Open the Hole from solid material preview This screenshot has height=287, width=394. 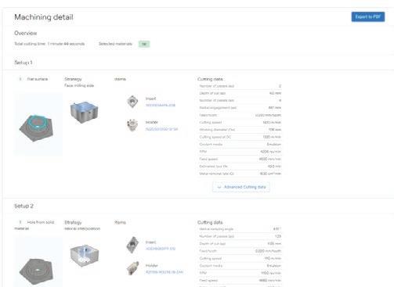38,262
